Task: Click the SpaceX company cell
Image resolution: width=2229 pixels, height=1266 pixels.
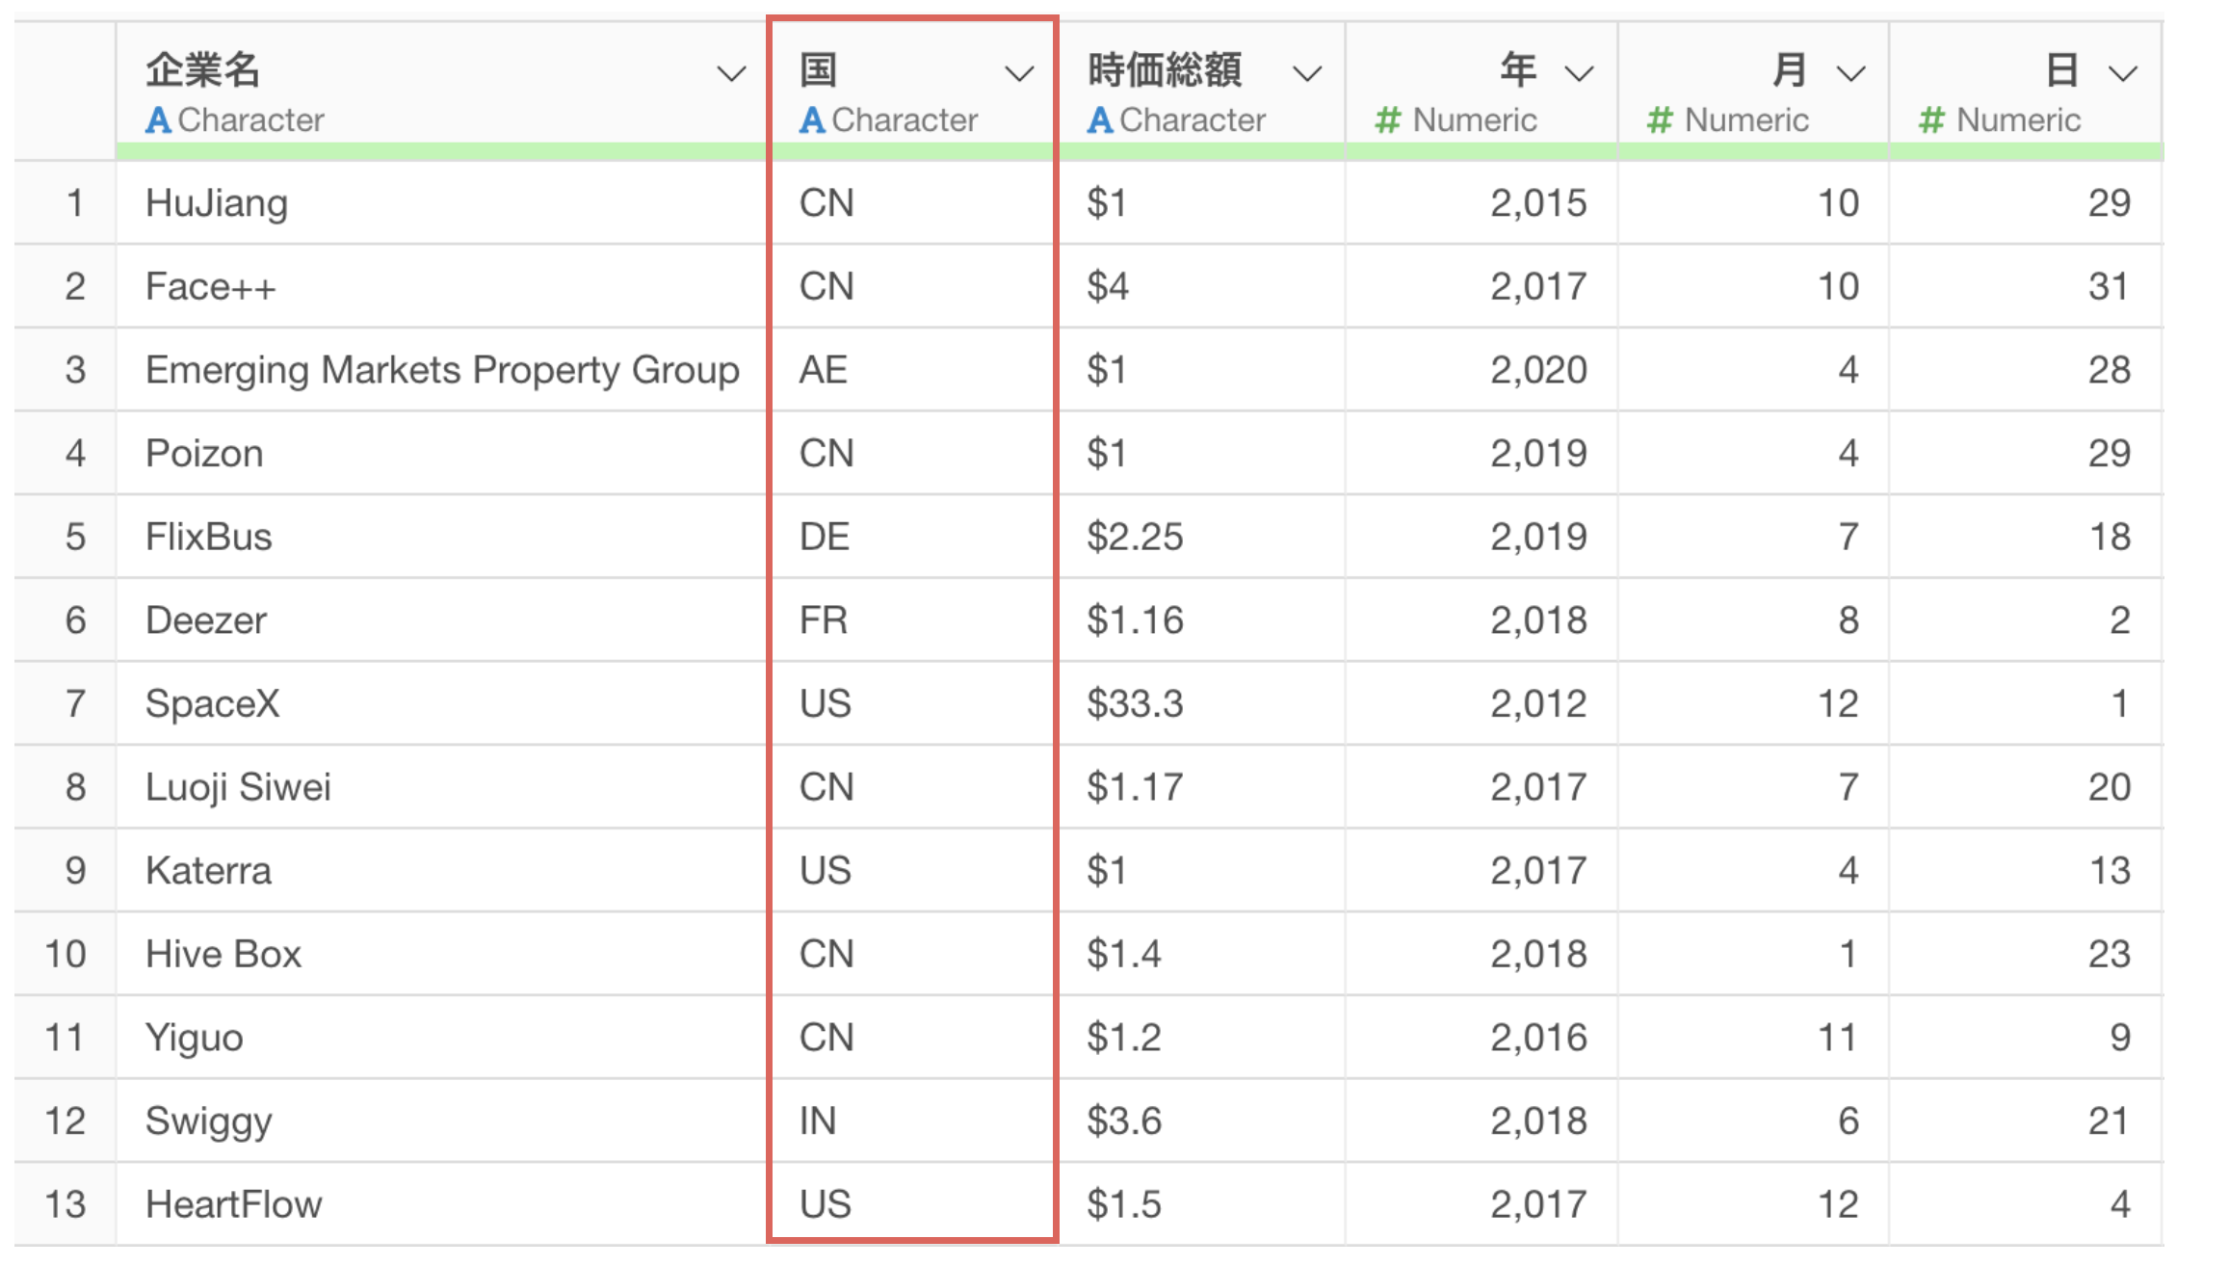Action: (x=441, y=703)
